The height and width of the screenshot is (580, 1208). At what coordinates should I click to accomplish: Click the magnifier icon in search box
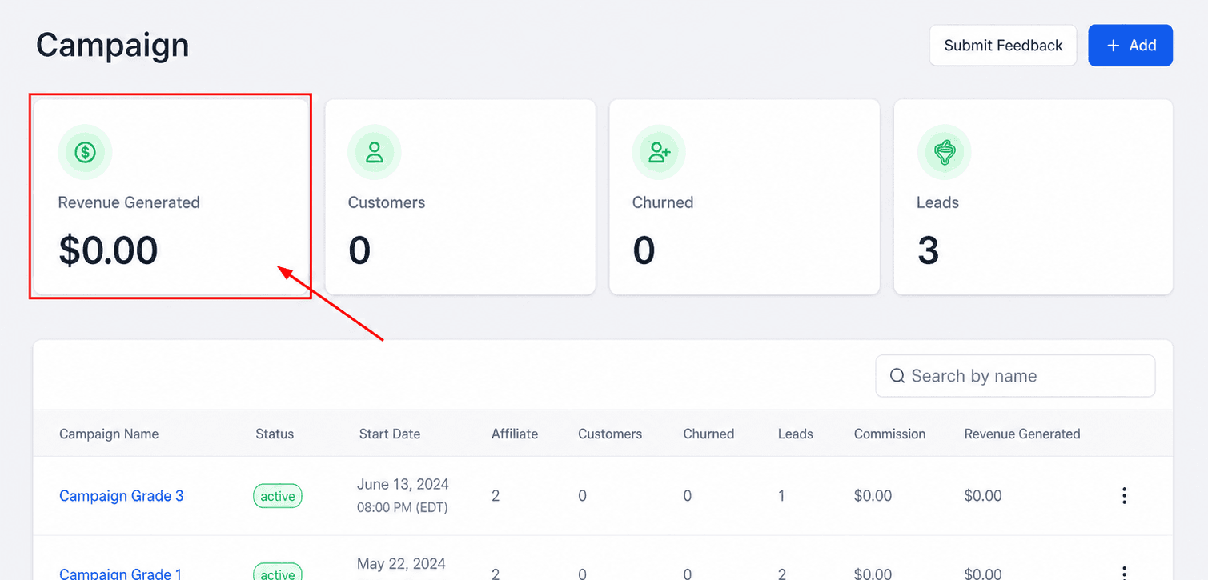point(897,376)
